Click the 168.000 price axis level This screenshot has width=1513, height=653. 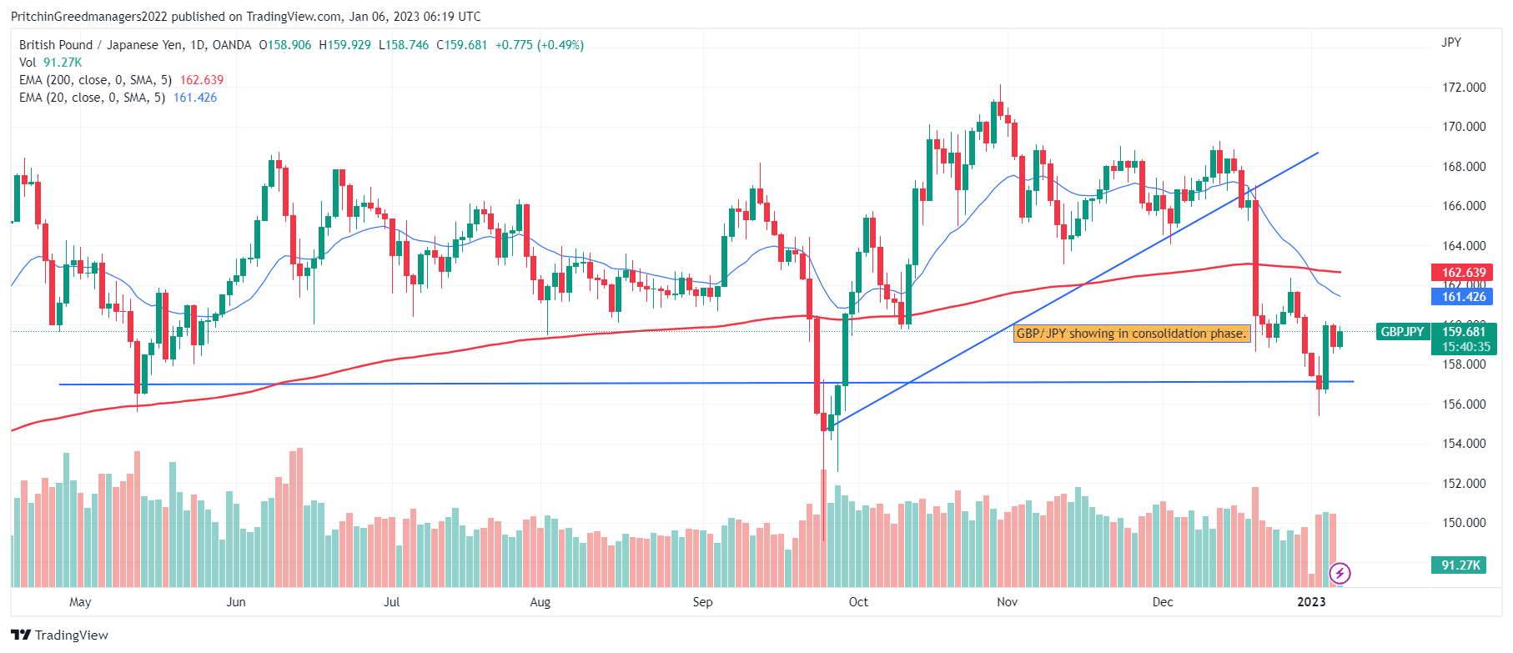pos(1464,167)
